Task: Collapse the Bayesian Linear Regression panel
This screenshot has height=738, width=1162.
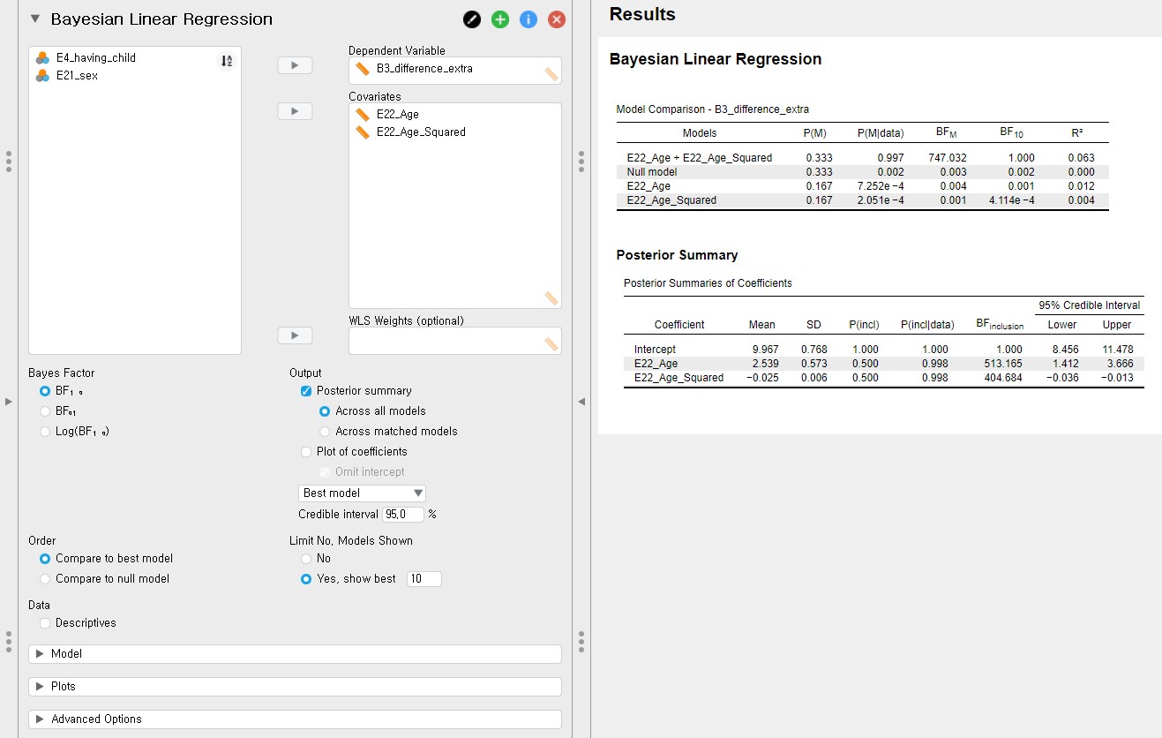Action: pos(35,19)
